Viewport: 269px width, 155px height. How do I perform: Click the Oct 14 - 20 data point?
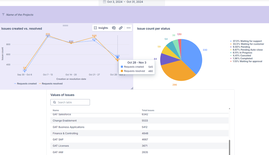click(x=71, y=43)
